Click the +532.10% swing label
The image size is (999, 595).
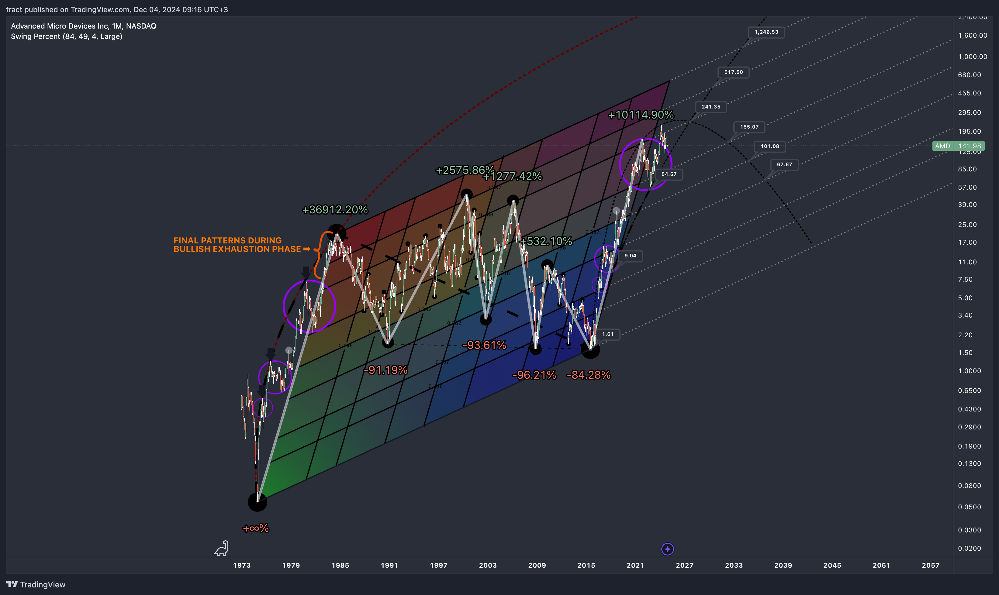(546, 241)
